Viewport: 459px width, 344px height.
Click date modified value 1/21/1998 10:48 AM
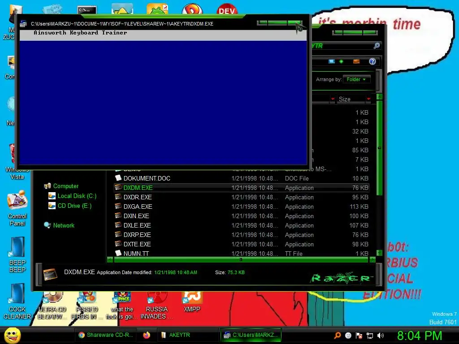176,272
